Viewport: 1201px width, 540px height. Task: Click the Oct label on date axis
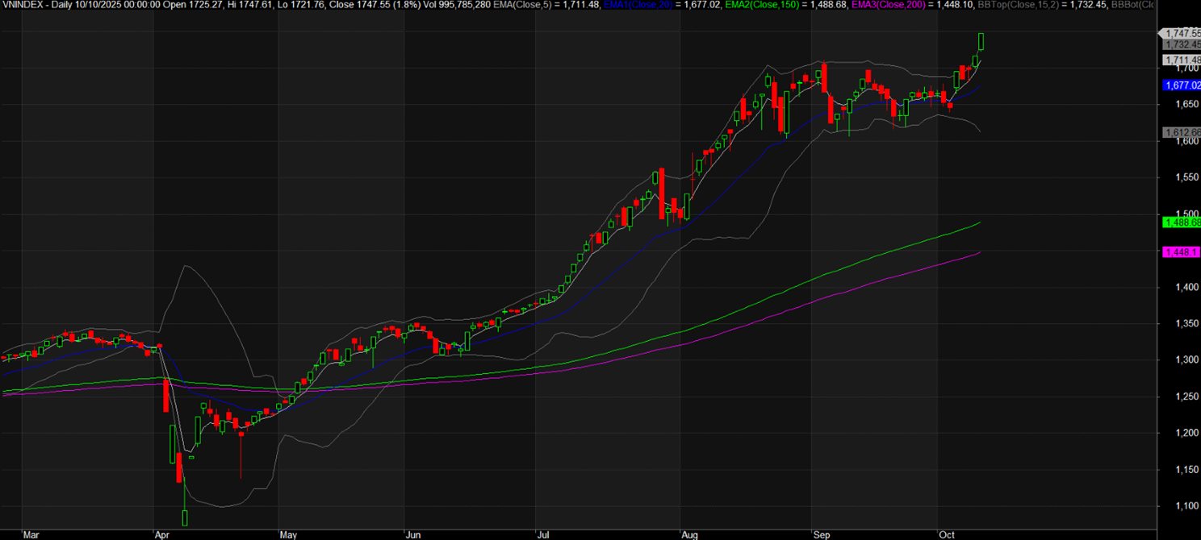945,534
